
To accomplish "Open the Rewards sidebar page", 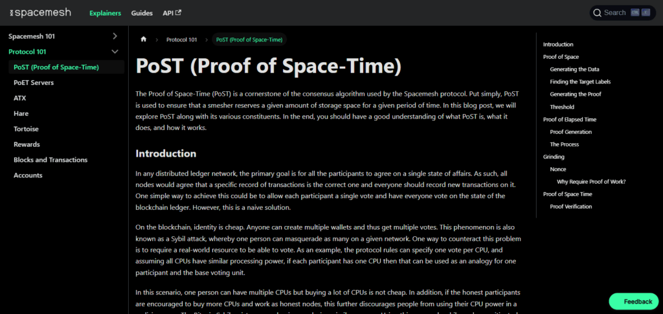I will point(27,144).
